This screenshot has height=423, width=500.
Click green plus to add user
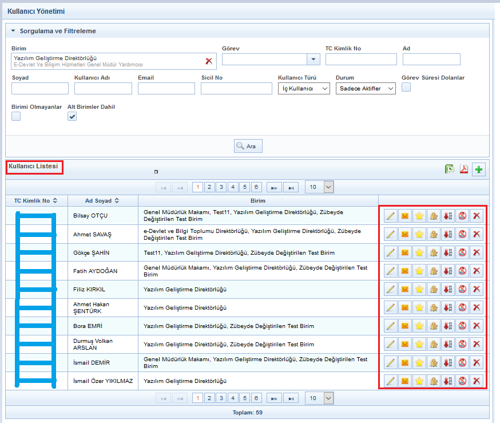[x=478, y=169]
